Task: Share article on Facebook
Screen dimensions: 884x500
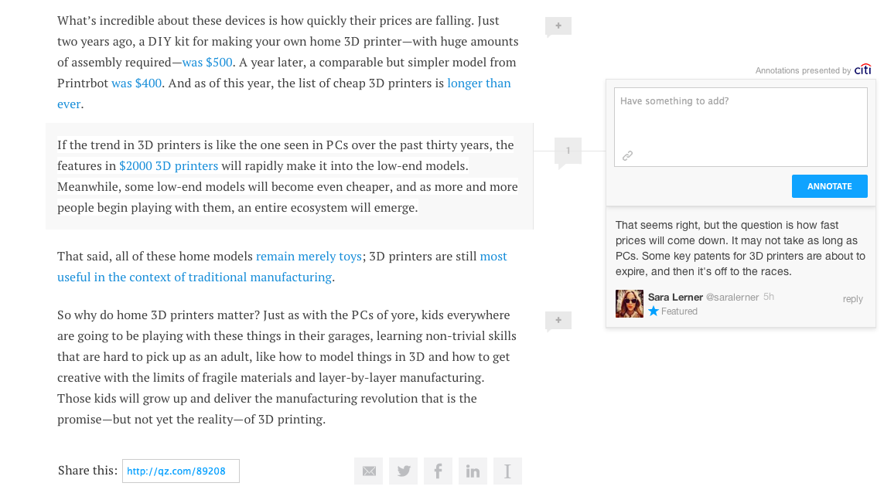Action: coord(438,471)
